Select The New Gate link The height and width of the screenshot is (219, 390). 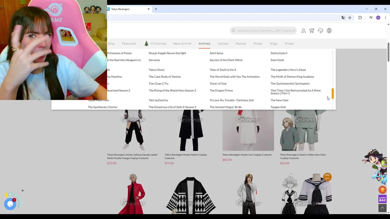279,100
